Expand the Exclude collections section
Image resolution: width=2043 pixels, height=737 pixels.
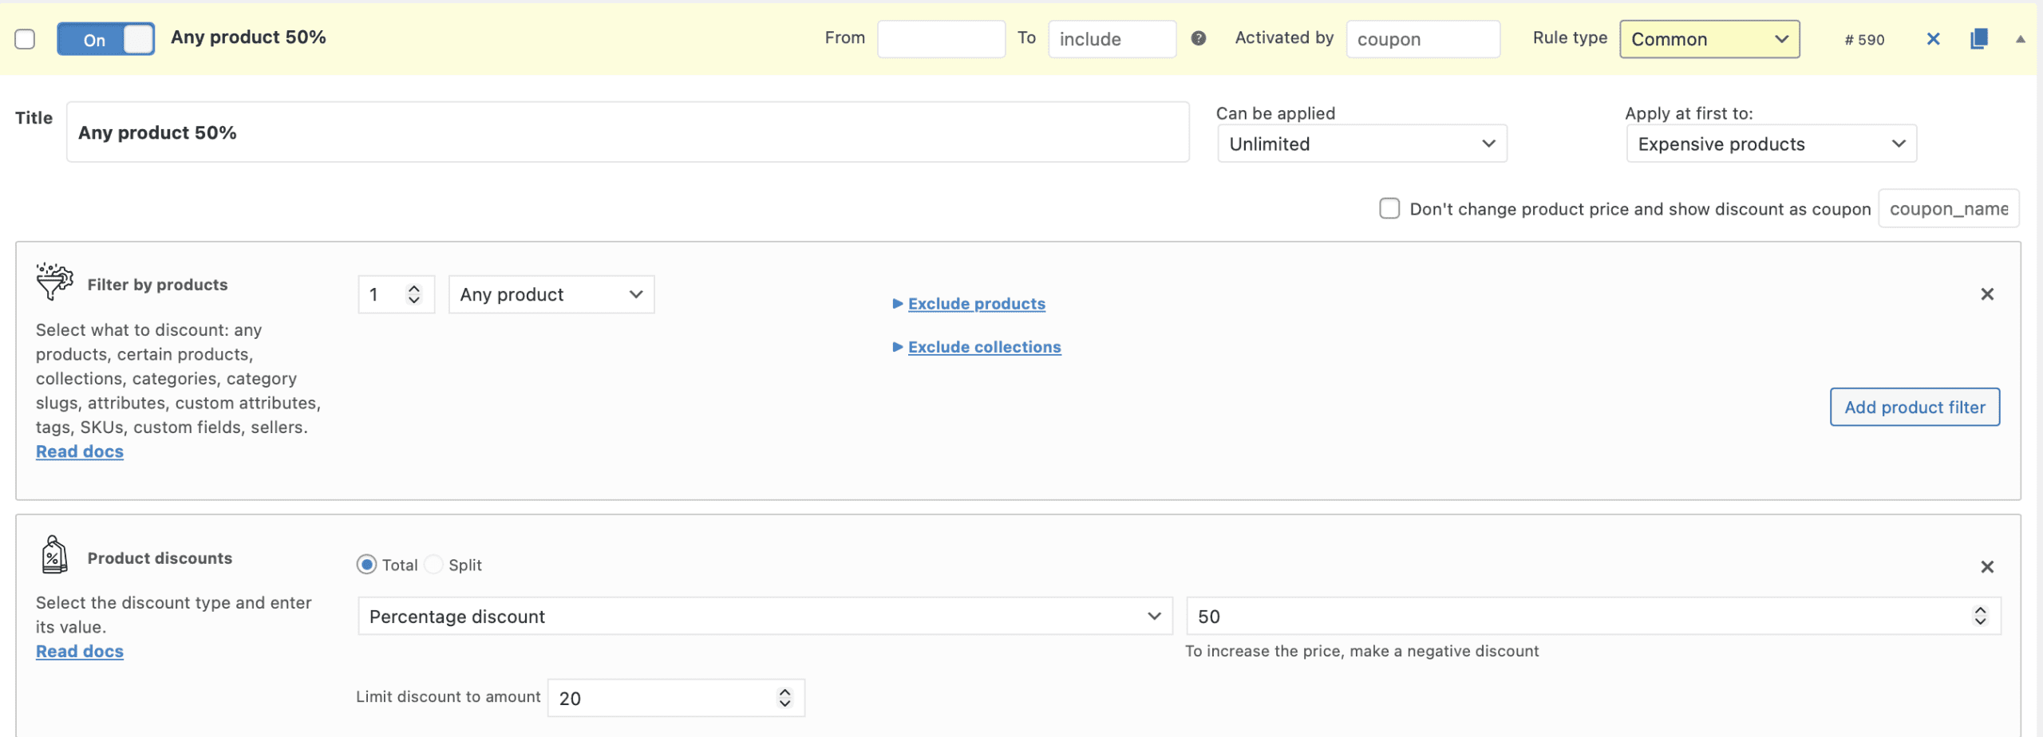pos(983,347)
